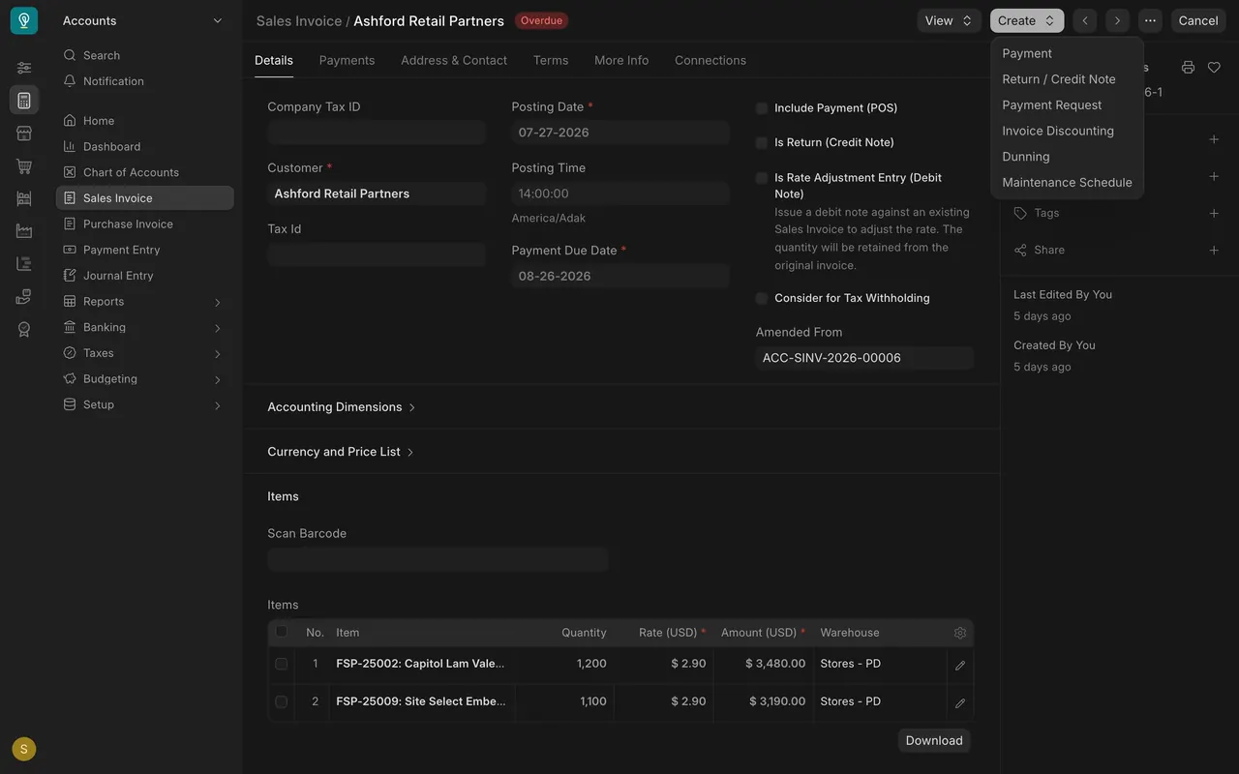Select the checkbox for item row 1

(282, 664)
